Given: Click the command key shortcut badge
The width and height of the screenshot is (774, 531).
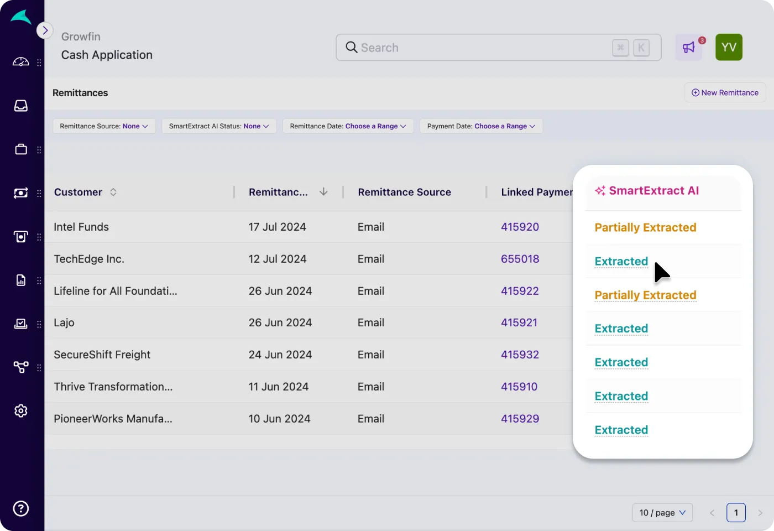Looking at the screenshot, I should click(620, 48).
